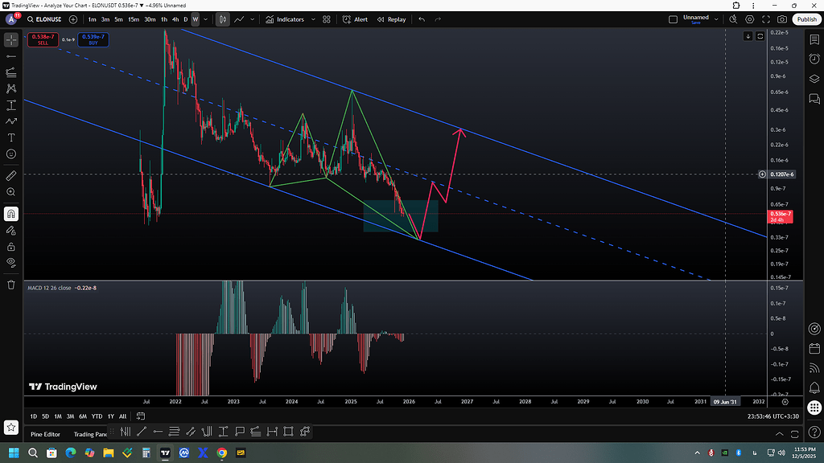This screenshot has height=463, width=824.
Task: Click the Go to date calendar icon
Action: click(x=141, y=416)
